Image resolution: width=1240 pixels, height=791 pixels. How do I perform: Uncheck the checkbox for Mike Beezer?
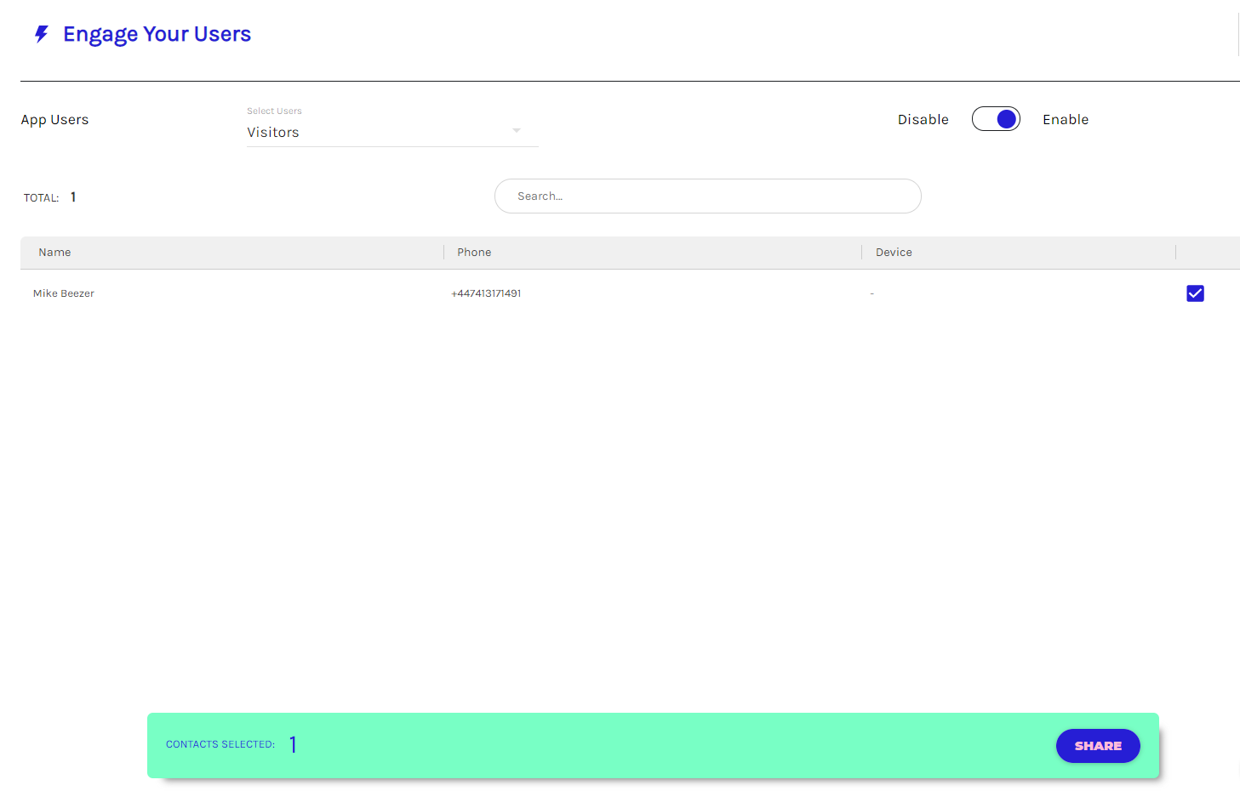(1195, 293)
